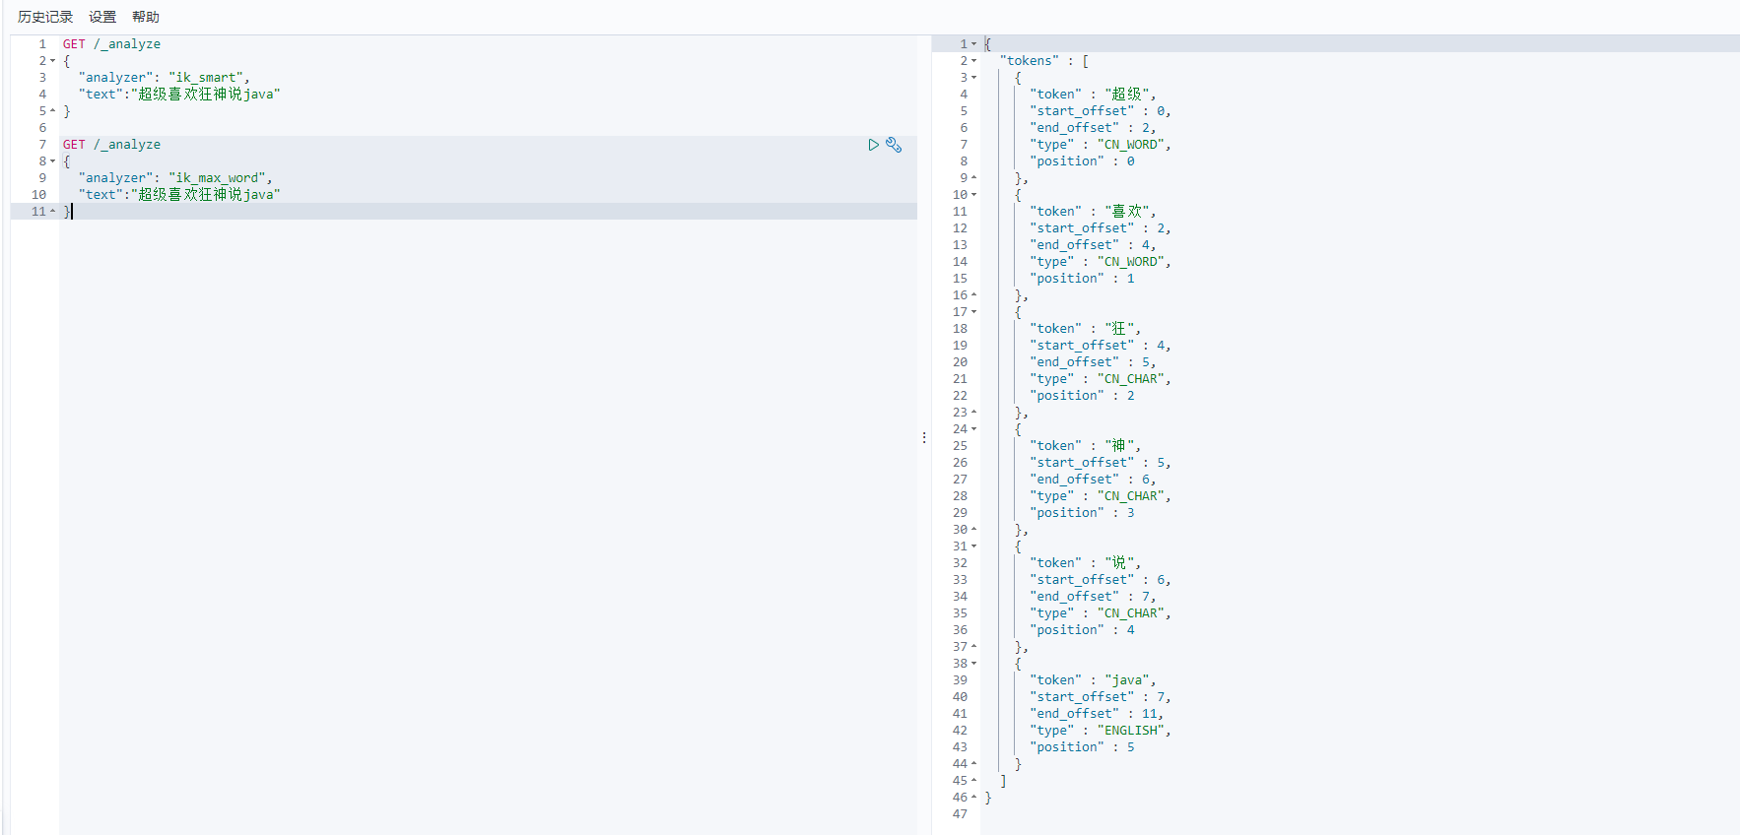Click the text value on editor line 4
This screenshot has height=835, width=1740.
(206, 95)
